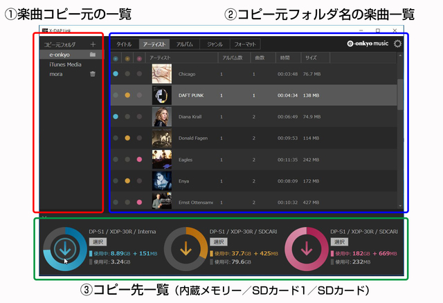Image resolution: width=443 pixels, height=303 pixels.
Task: Select orange destination column header dot
Action: [127, 58]
